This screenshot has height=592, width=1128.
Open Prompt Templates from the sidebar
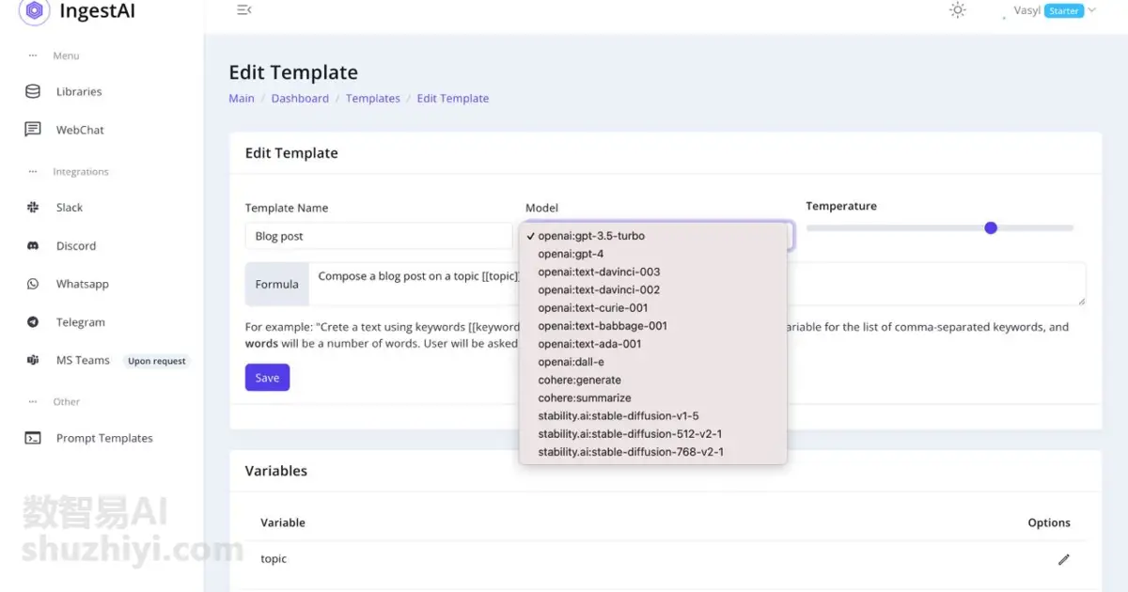pos(104,438)
